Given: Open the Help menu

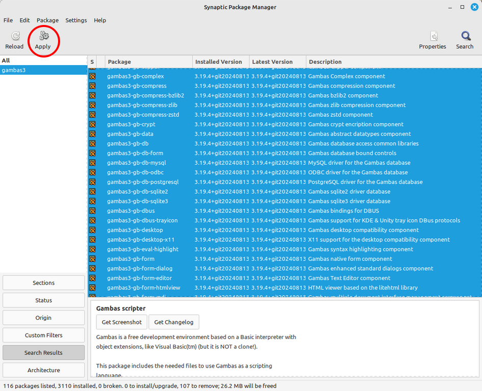Looking at the screenshot, I should 100,20.
